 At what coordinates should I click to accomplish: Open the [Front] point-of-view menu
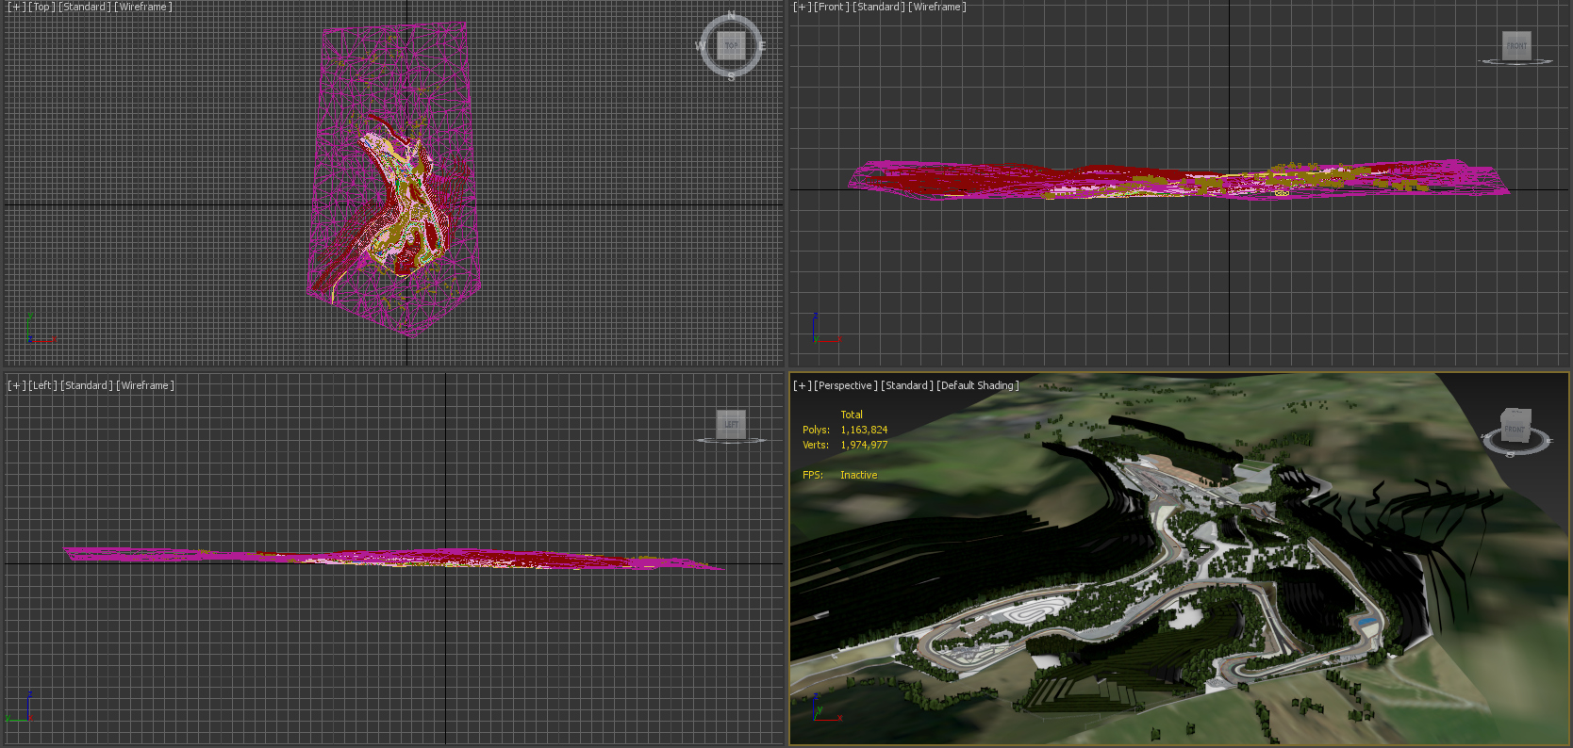[832, 7]
